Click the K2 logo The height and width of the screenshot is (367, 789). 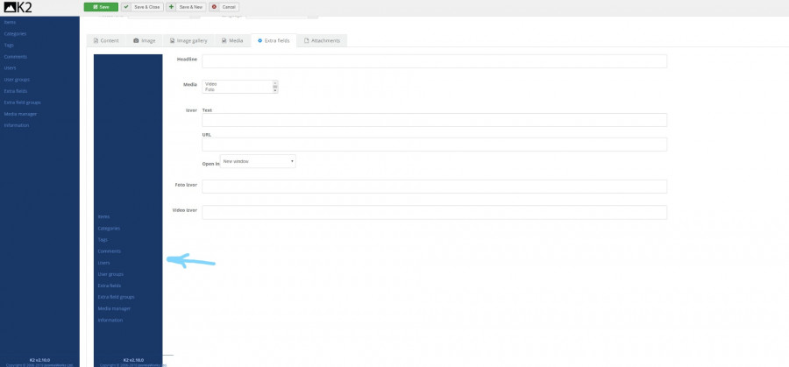click(x=18, y=7)
